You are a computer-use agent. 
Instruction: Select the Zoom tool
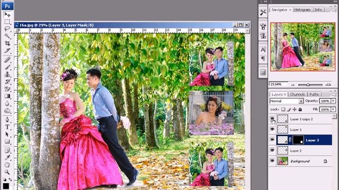(7, 172)
